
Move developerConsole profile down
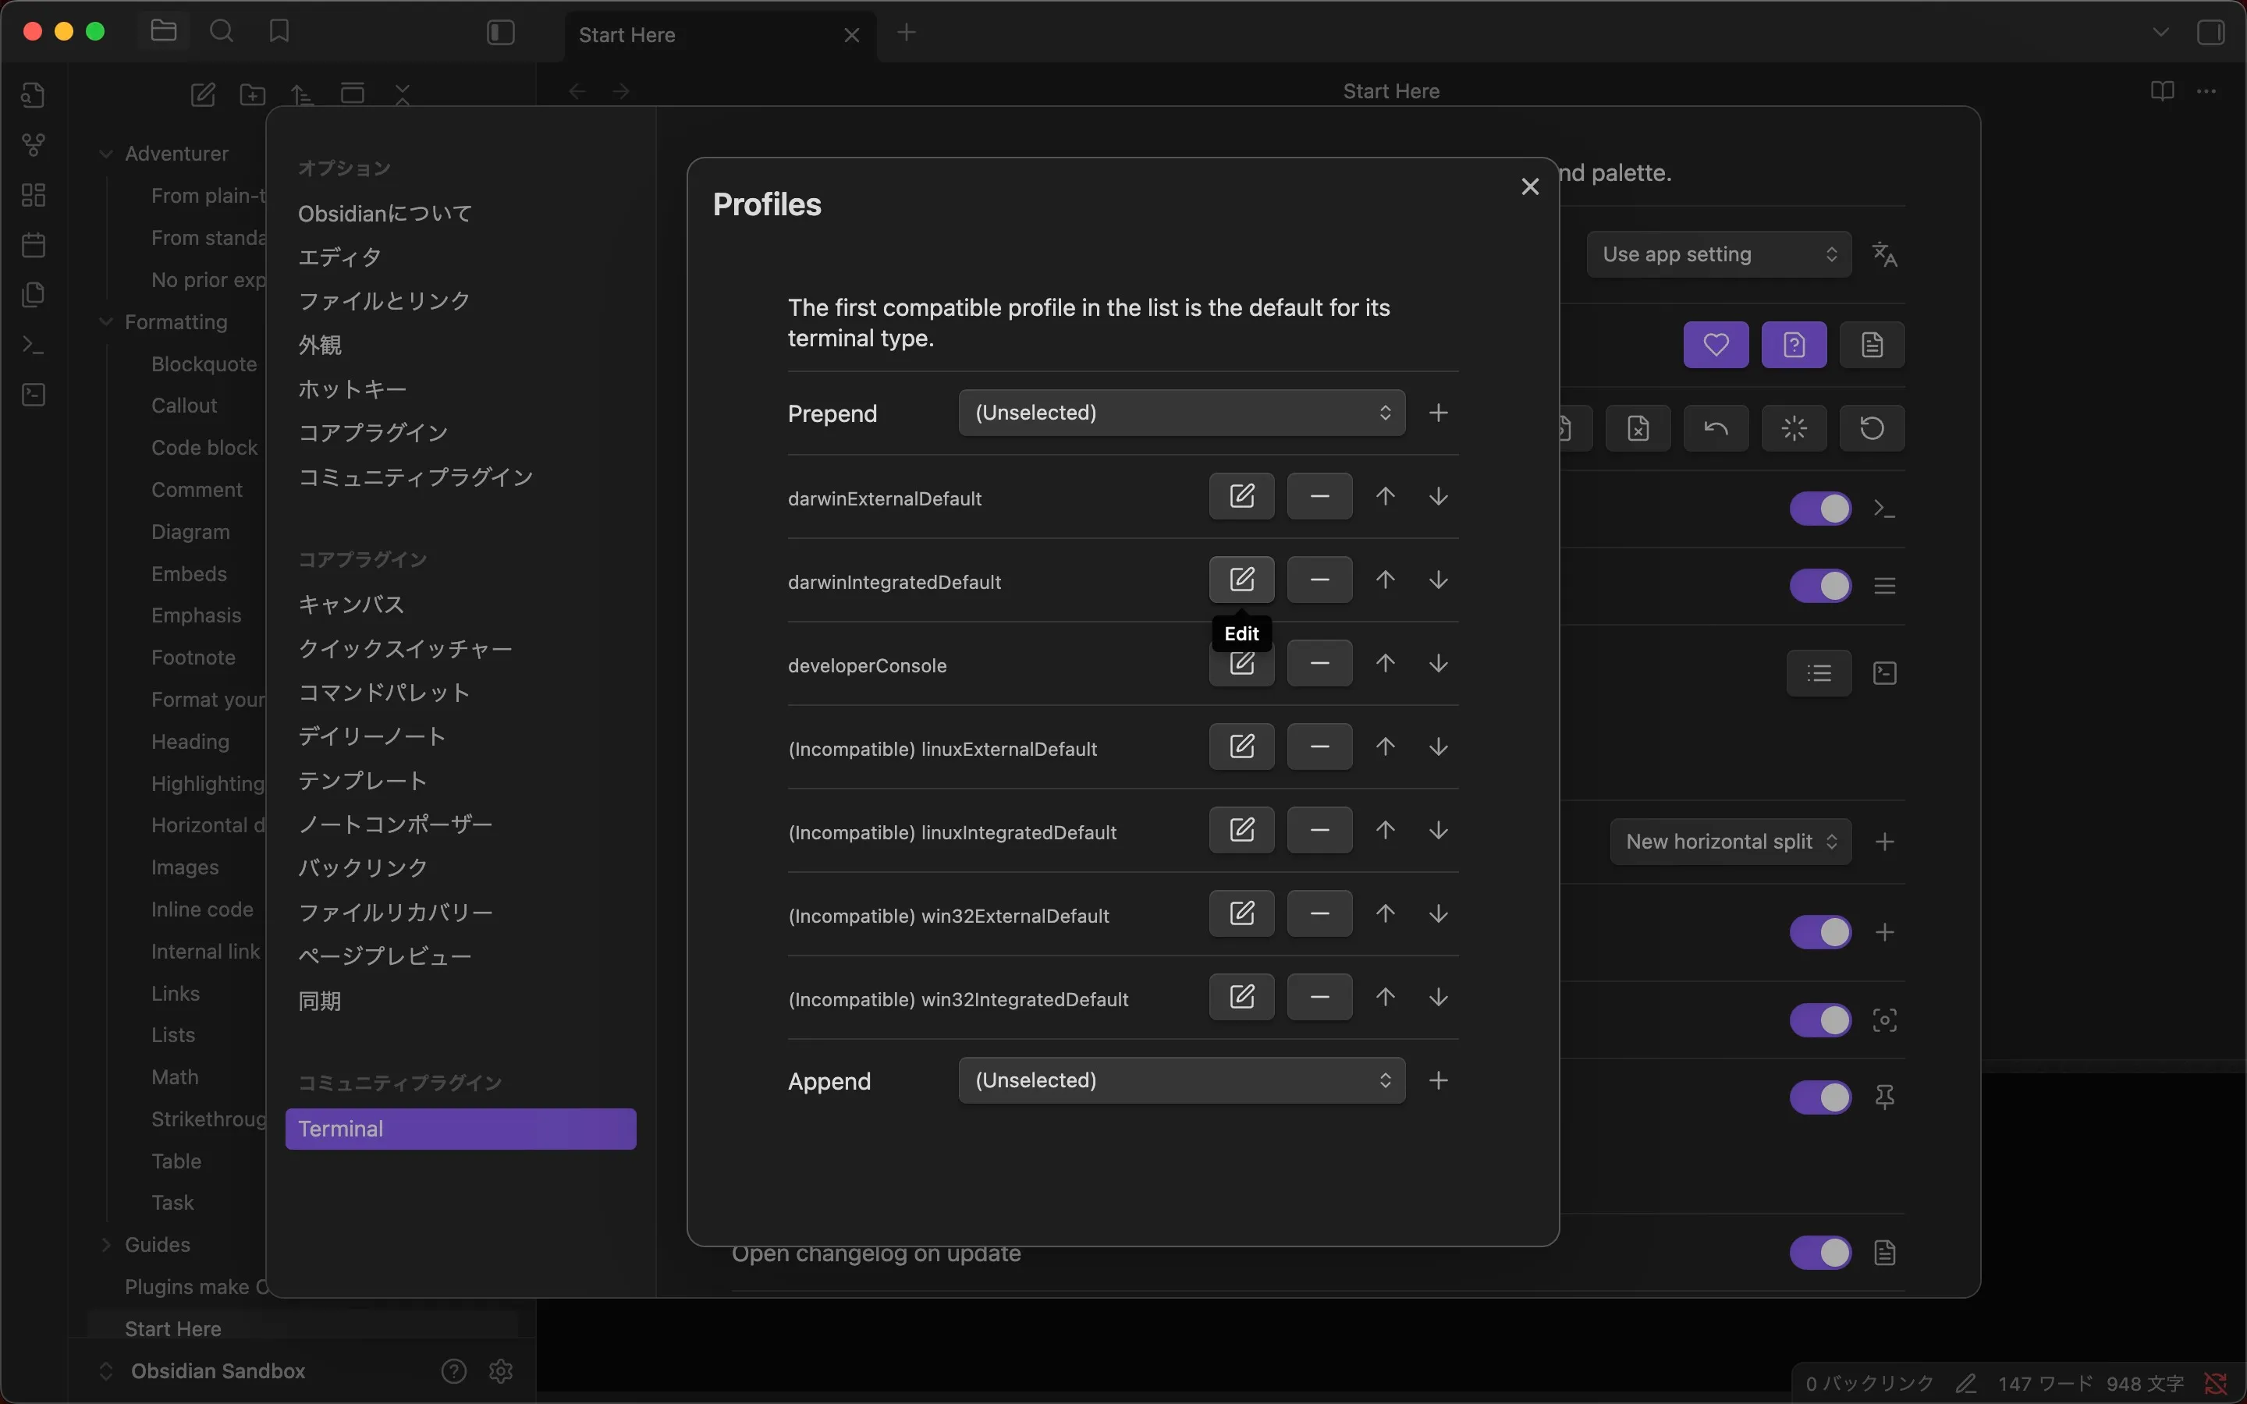click(x=1438, y=663)
